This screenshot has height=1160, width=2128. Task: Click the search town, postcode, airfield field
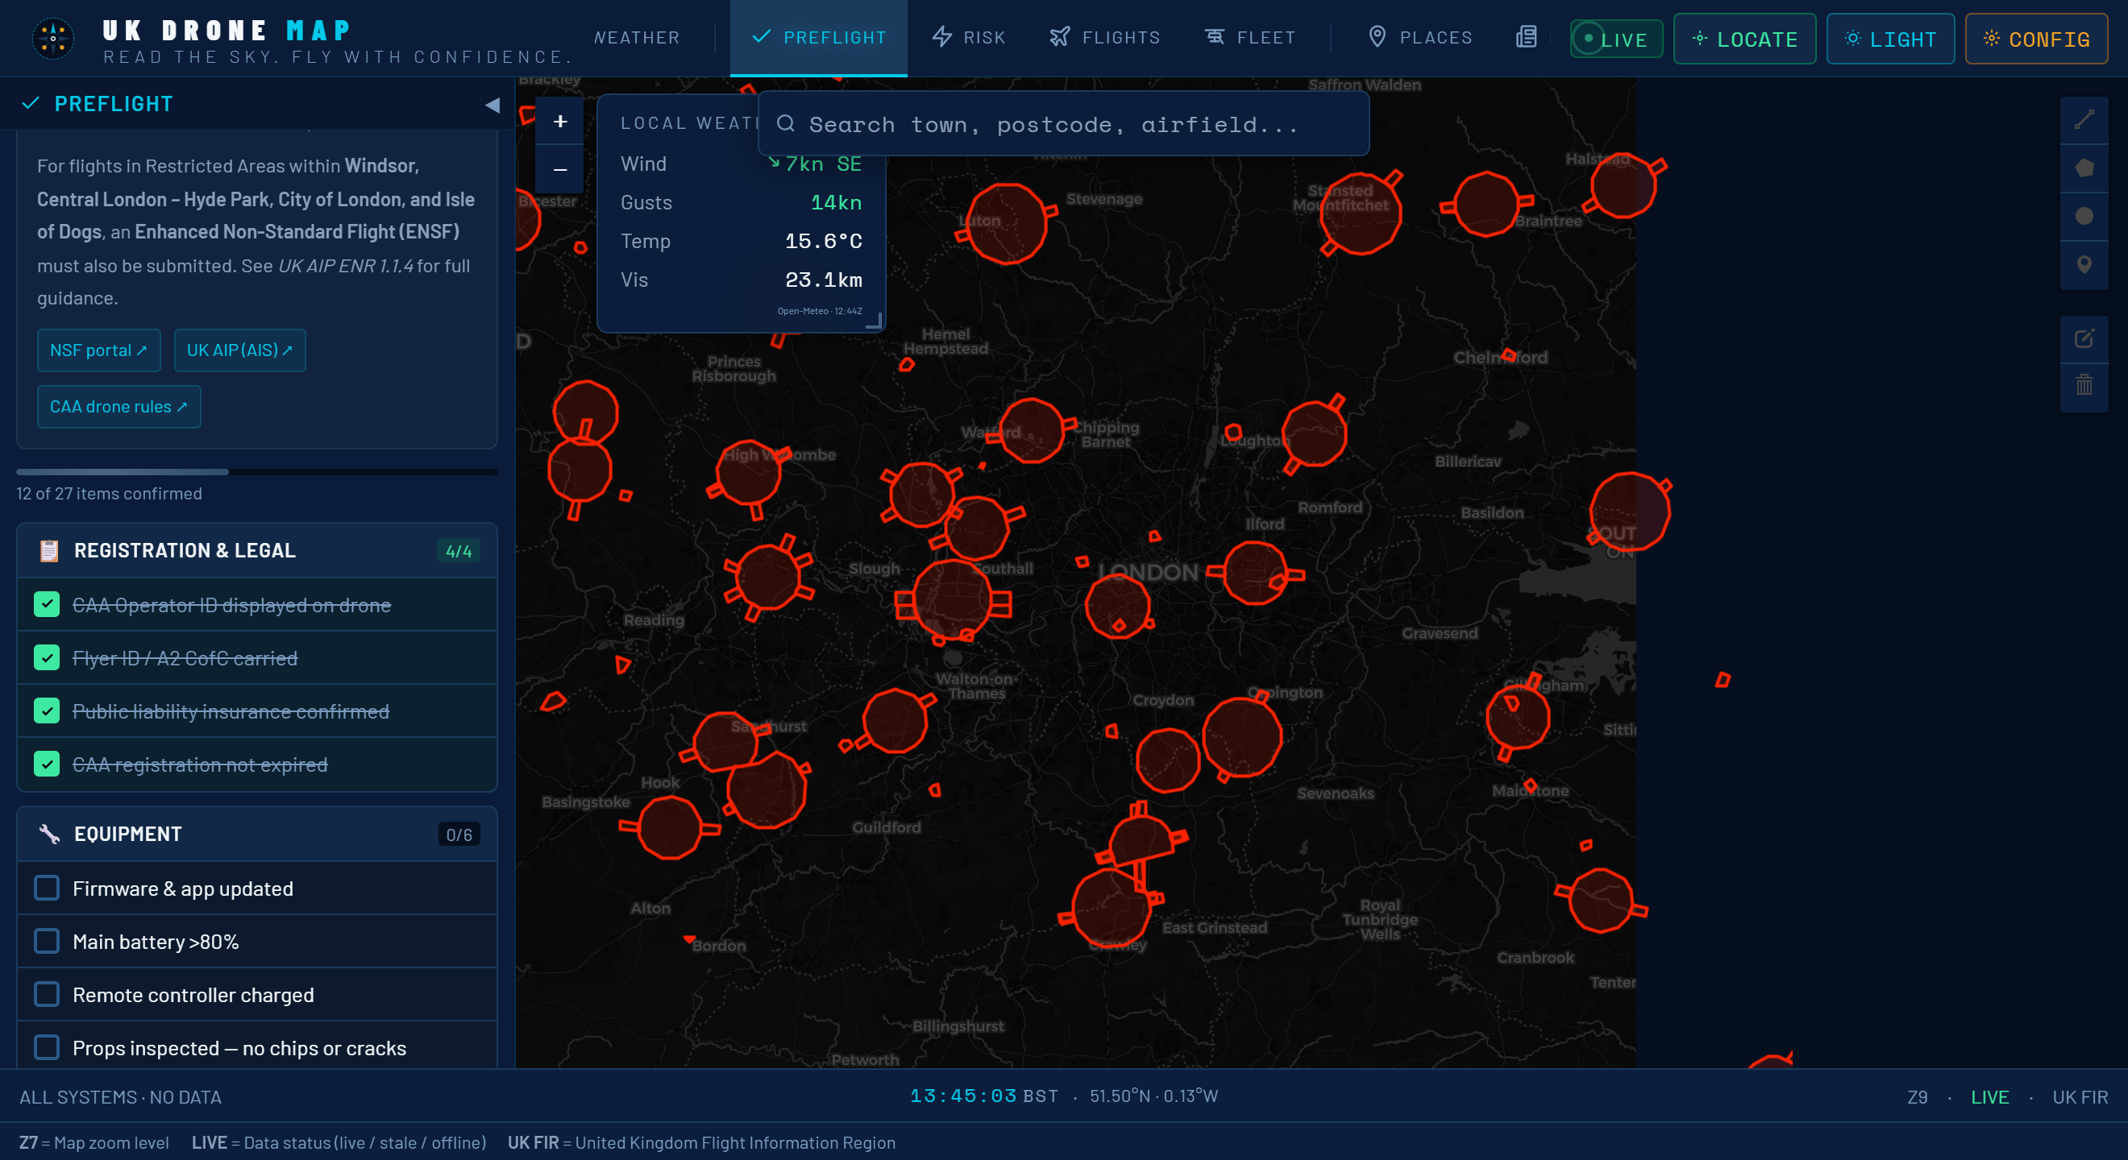1063,124
